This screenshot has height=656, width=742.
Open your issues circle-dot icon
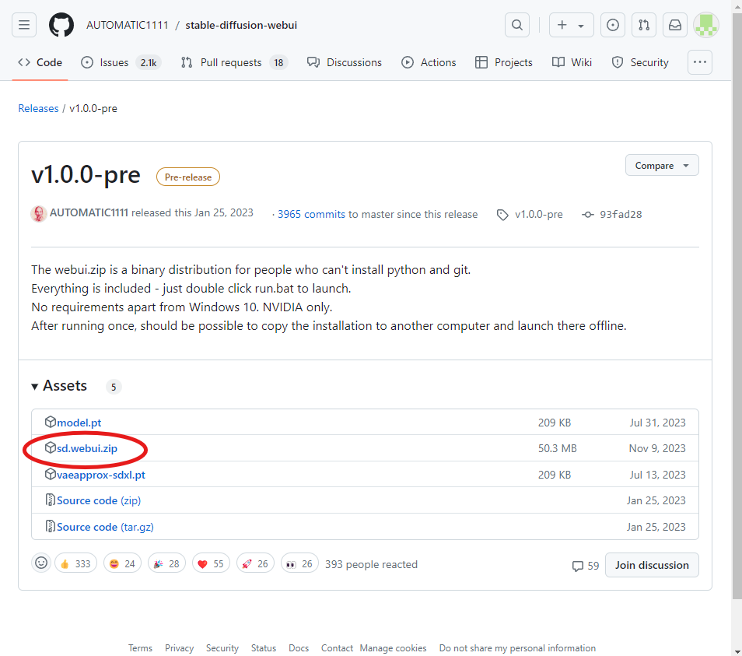coord(613,25)
